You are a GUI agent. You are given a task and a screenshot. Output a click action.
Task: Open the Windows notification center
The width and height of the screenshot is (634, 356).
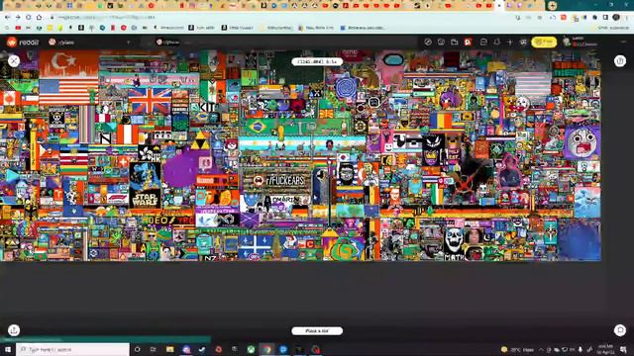tap(623, 349)
